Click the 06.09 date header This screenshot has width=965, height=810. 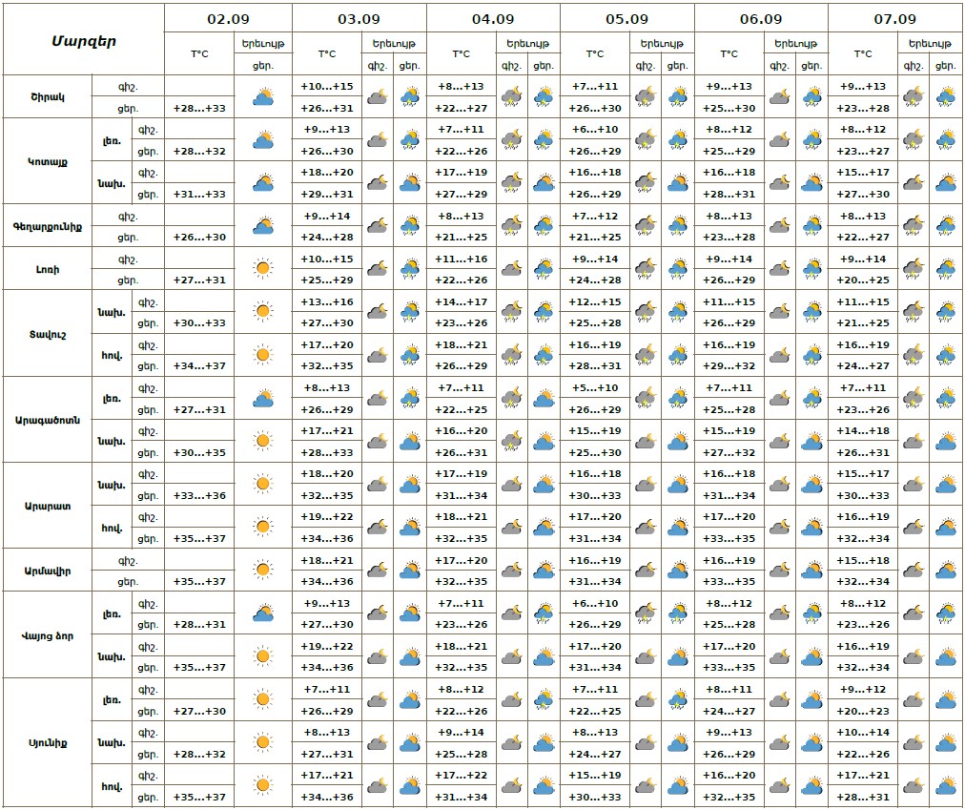(761, 19)
